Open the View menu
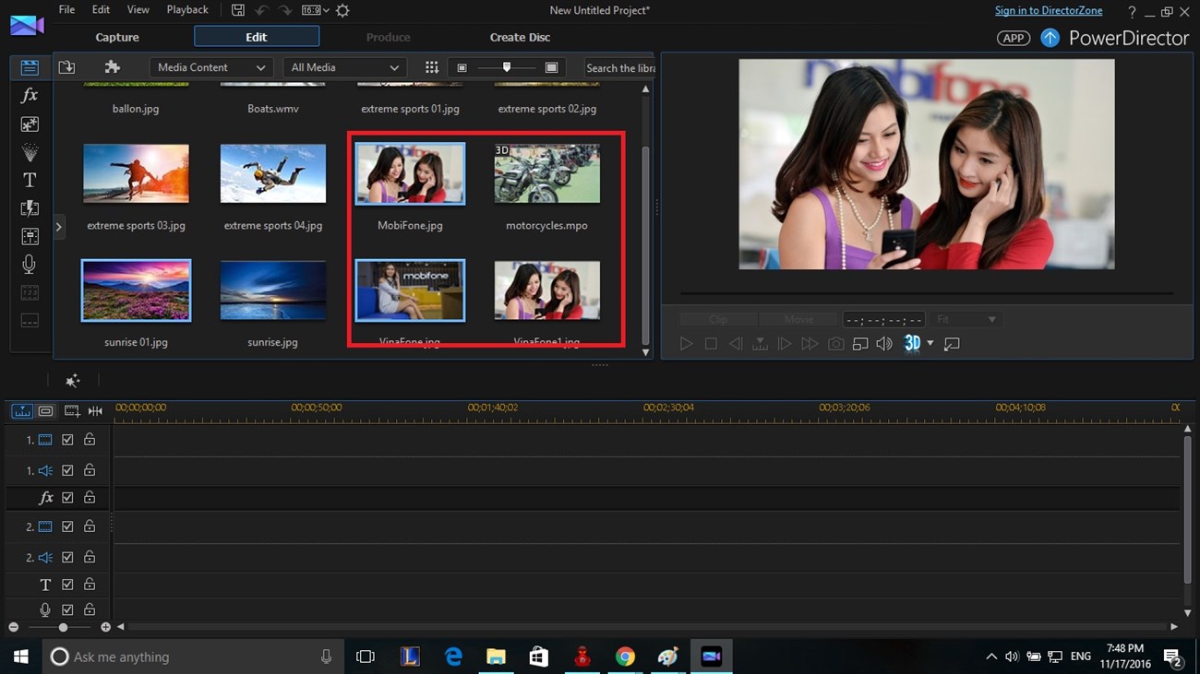This screenshot has height=674, width=1200. pos(138,10)
